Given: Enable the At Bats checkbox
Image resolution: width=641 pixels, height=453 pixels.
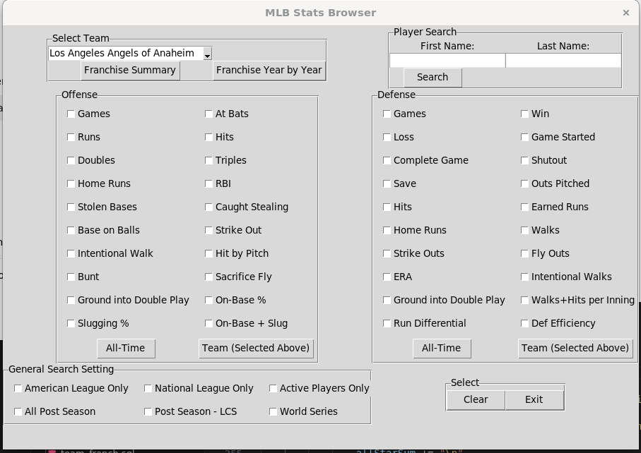Looking at the screenshot, I should click(208, 114).
